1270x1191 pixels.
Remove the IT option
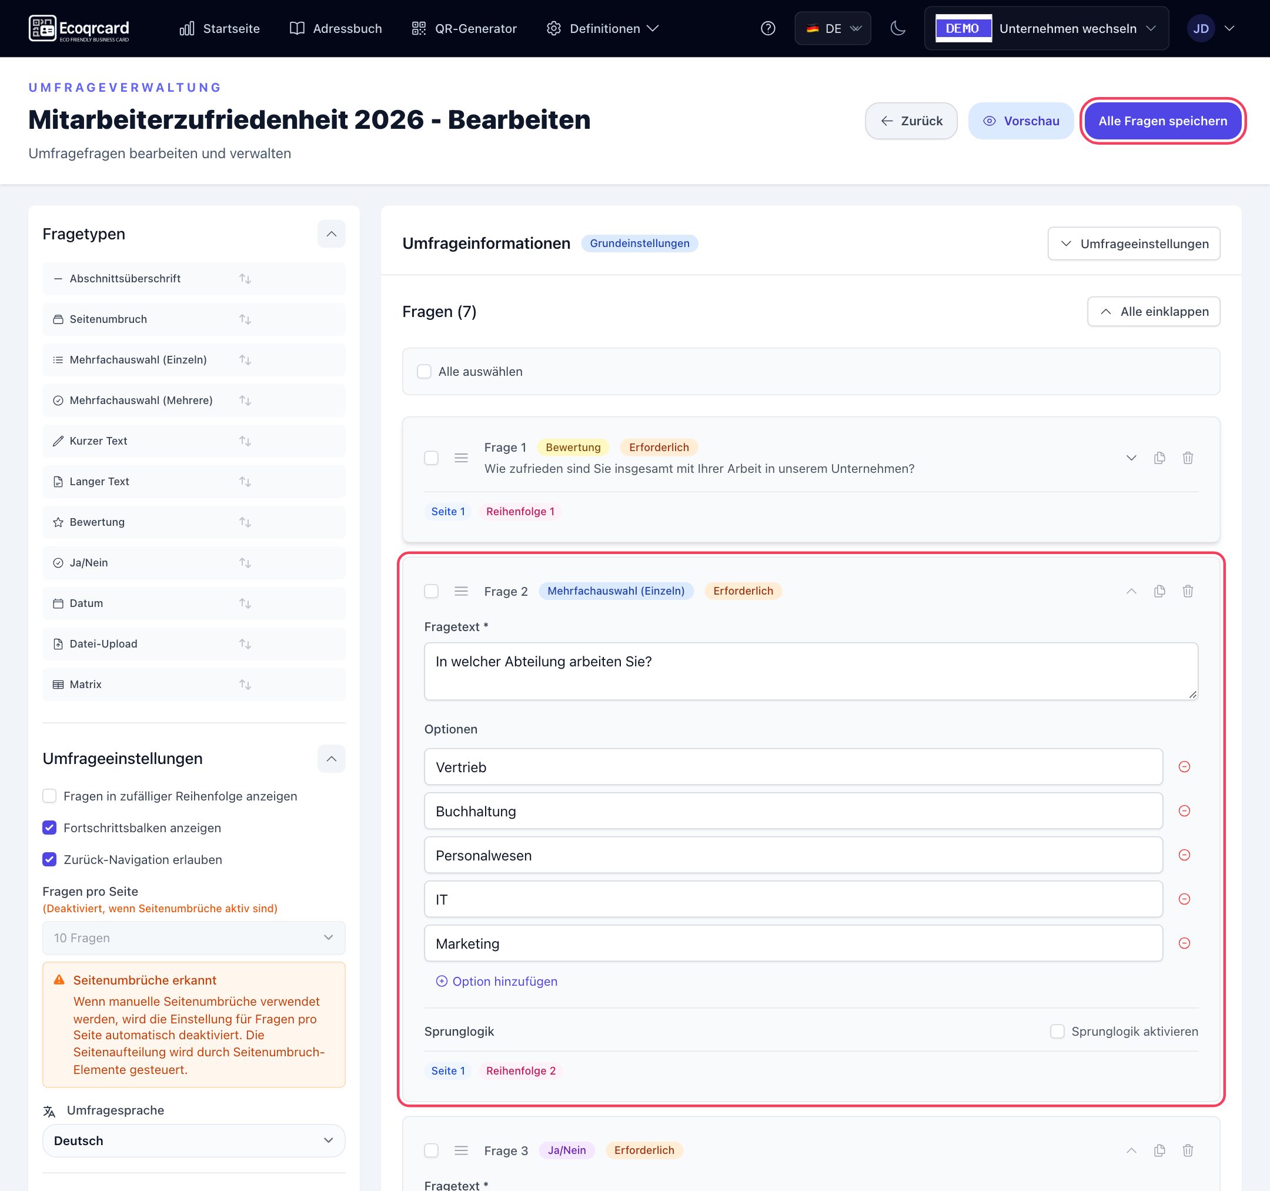pos(1184,899)
